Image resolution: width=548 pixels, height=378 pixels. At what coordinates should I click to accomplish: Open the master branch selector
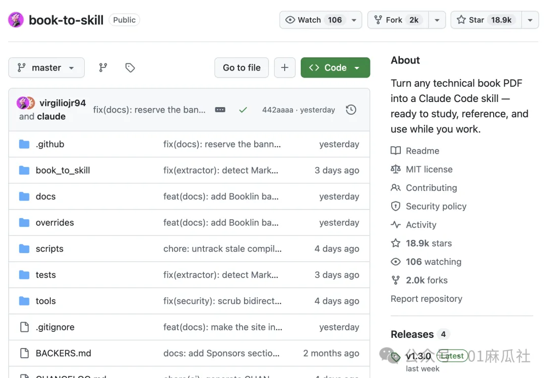click(47, 67)
